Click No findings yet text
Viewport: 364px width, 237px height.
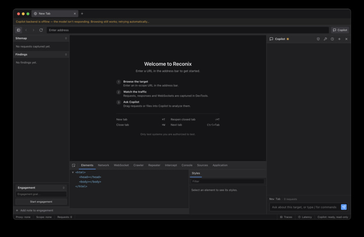26,63
